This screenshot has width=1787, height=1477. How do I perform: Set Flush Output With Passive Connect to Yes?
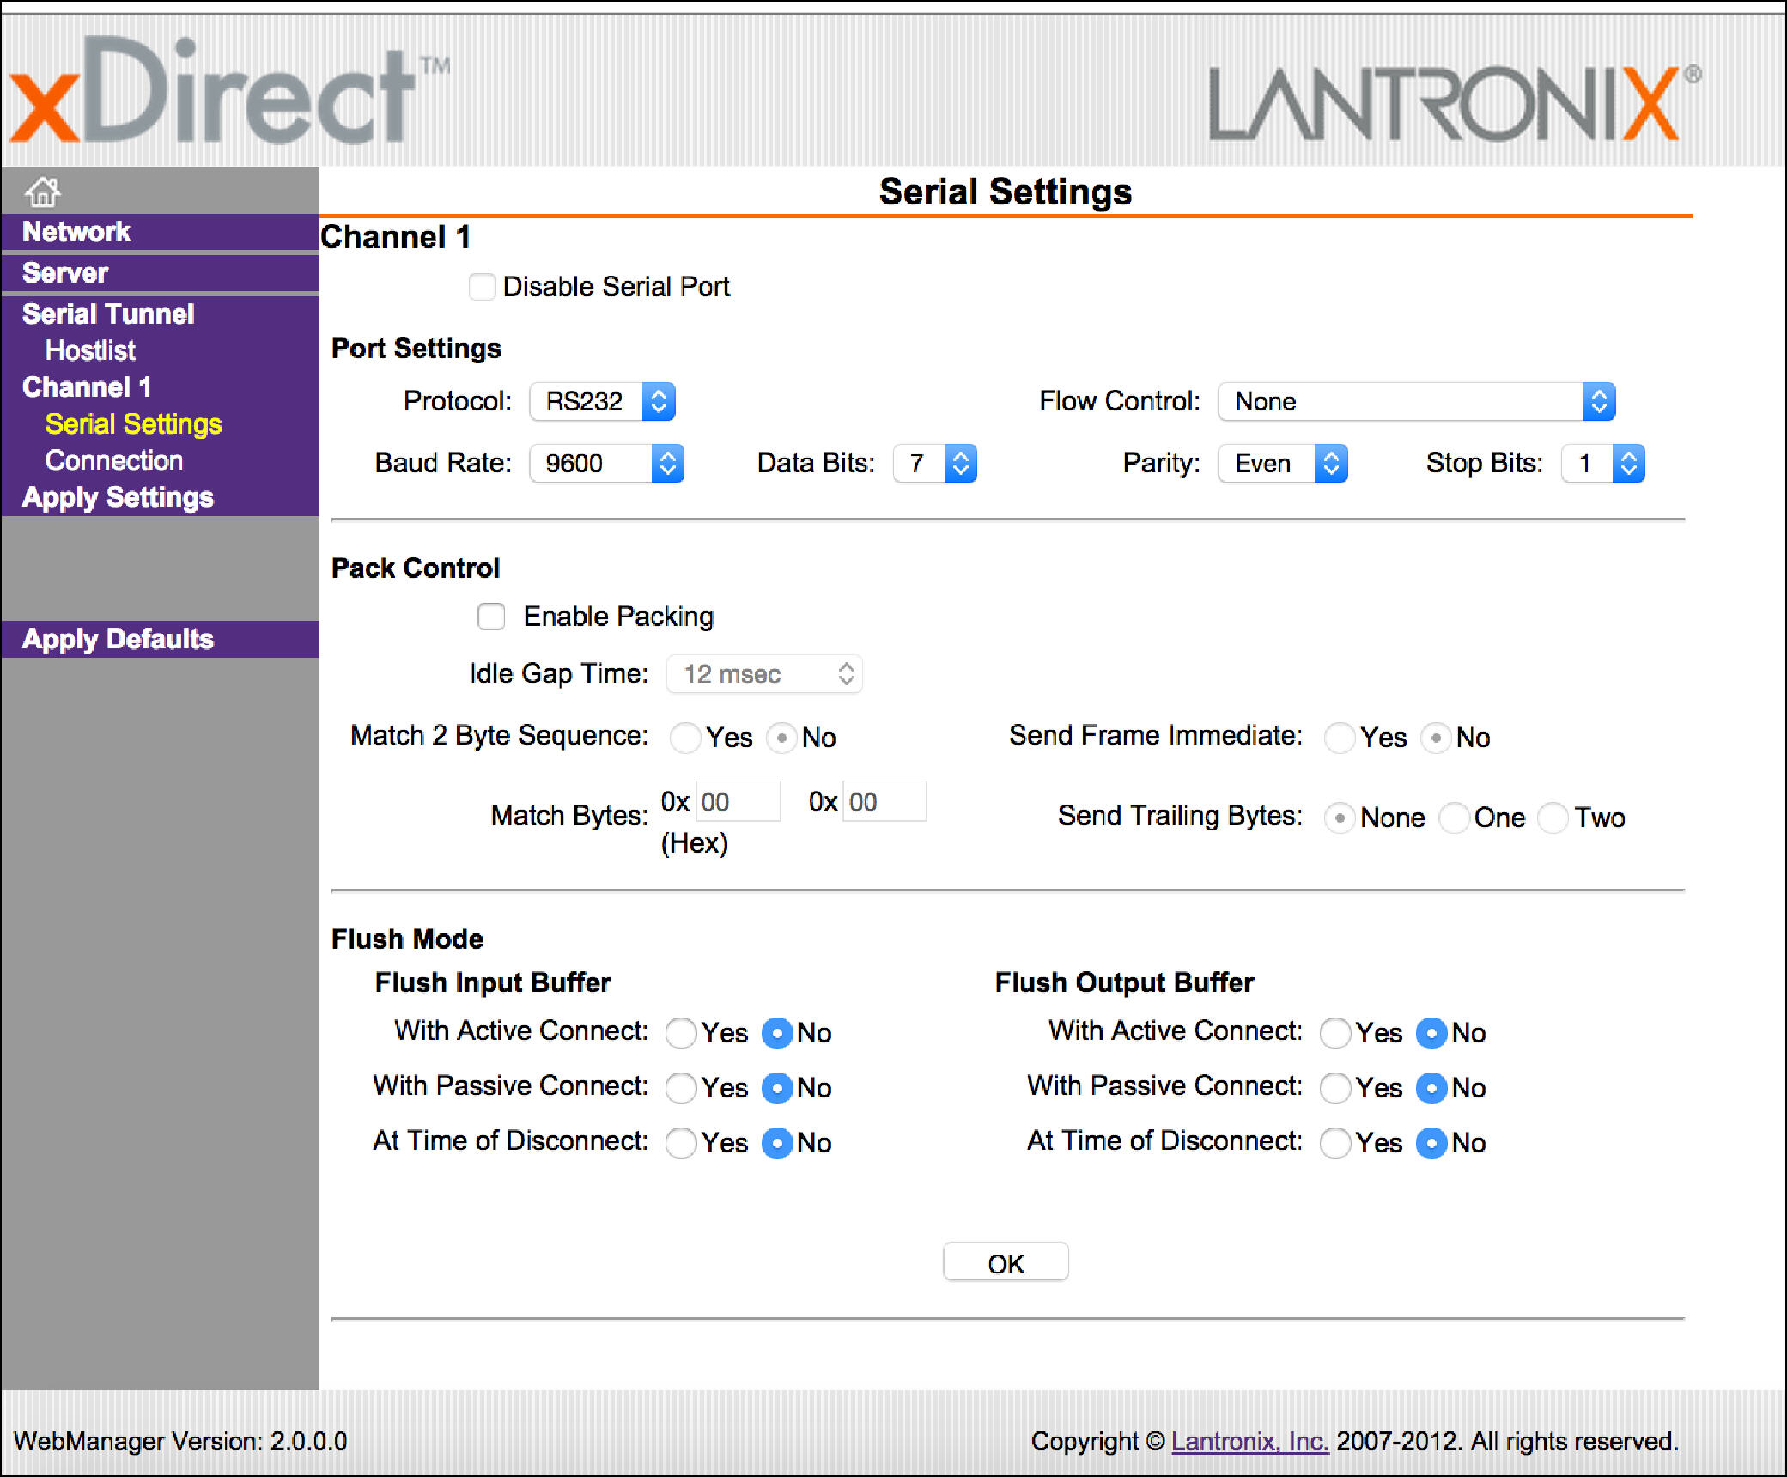pyautogui.click(x=1335, y=1088)
